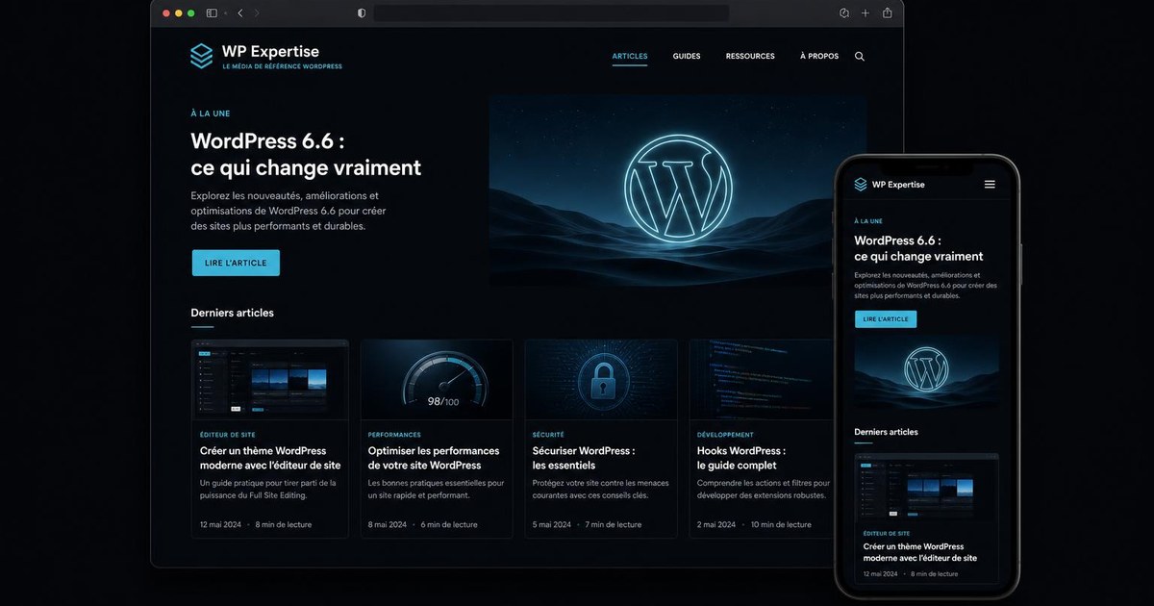Tap "Créer un thème WordPress" title on the phone
The width and height of the screenshot is (1154, 606).
coord(919,552)
